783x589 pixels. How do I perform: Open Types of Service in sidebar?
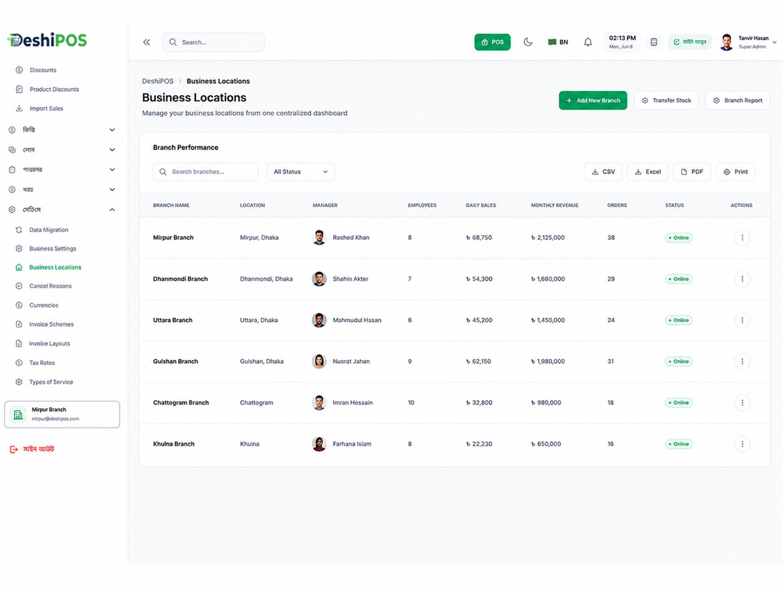(x=51, y=382)
